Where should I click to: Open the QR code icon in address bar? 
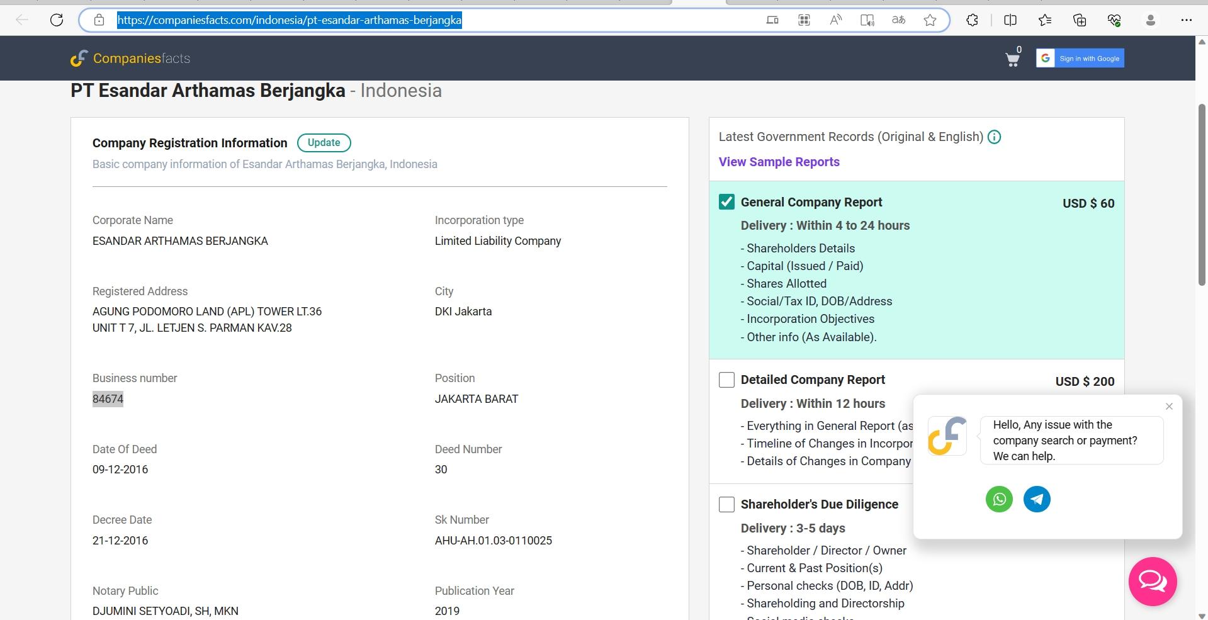coord(804,20)
